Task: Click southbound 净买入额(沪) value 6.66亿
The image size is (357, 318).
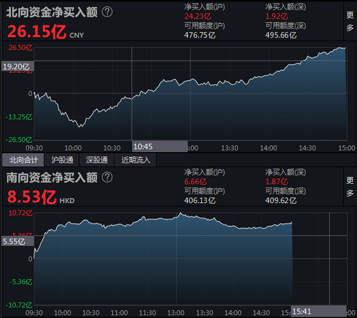Action: coord(195,182)
